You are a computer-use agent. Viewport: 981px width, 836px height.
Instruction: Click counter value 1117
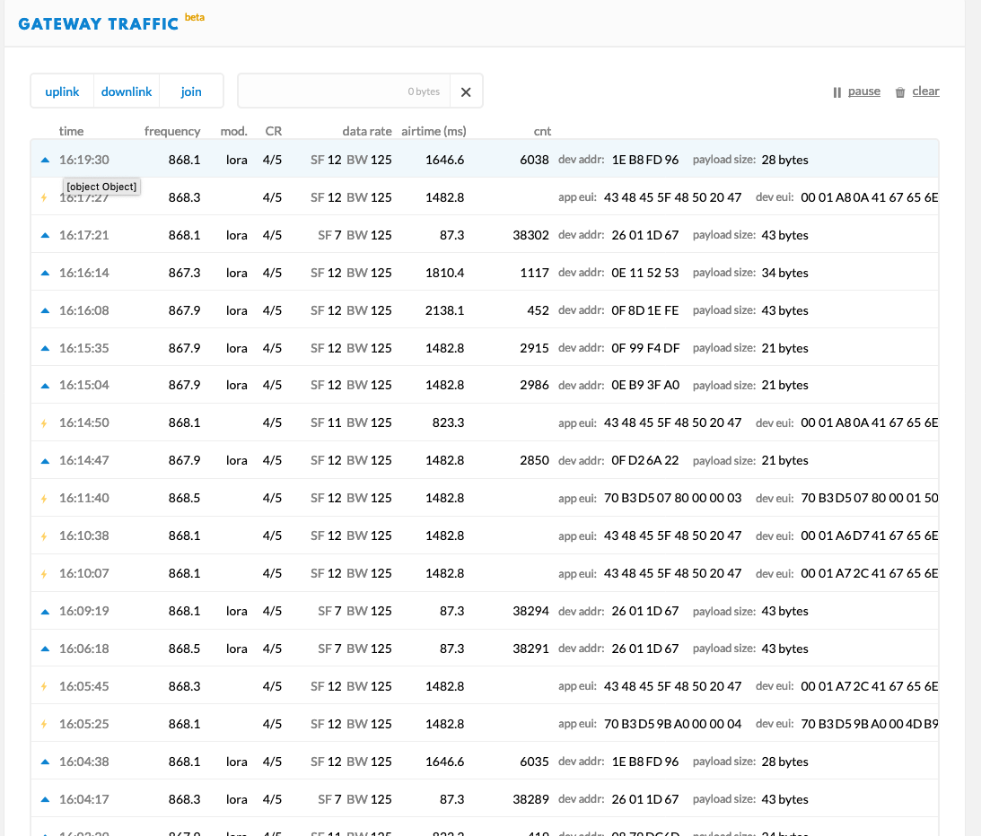[534, 273]
